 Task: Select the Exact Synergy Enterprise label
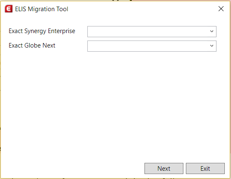(x=42, y=31)
